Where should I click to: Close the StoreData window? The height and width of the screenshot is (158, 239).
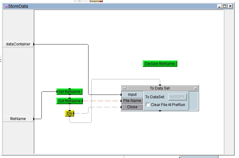[x=230, y=6]
